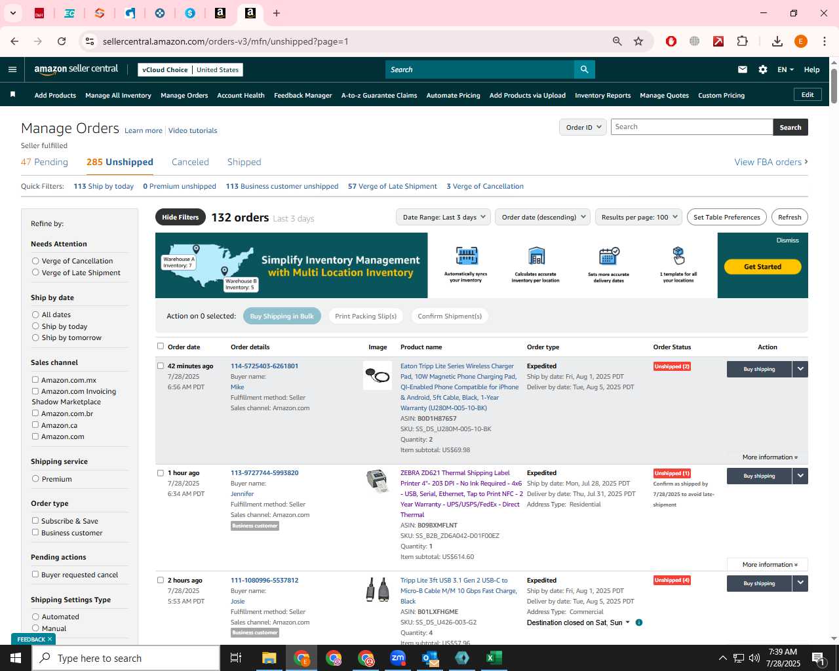Screen dimensions: 839x671
Task: Open Account Health menu item
Action: [241, 95]
